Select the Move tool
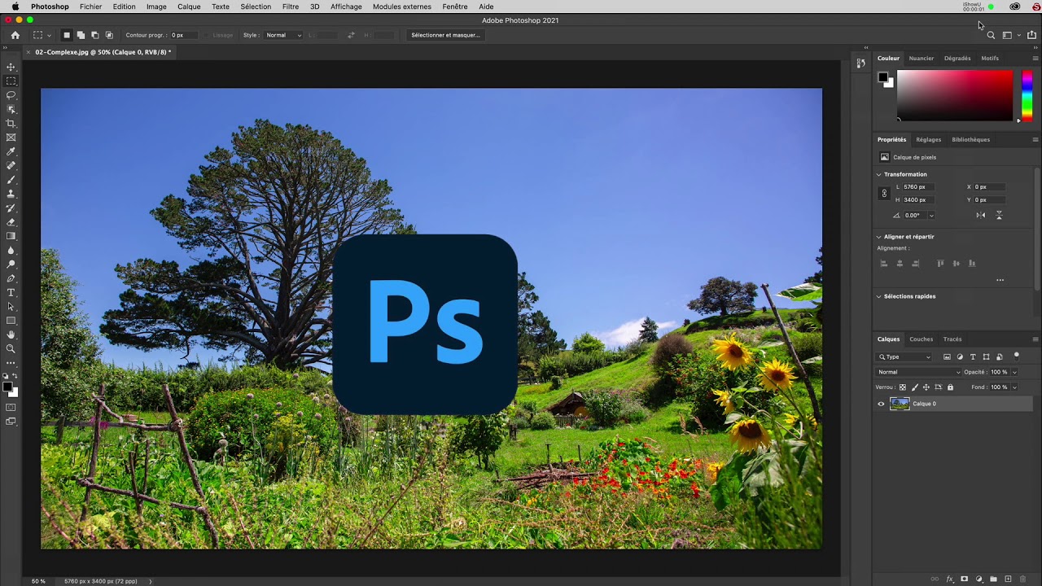Screen dimensions: 1042x586 [x=11, y=67]
